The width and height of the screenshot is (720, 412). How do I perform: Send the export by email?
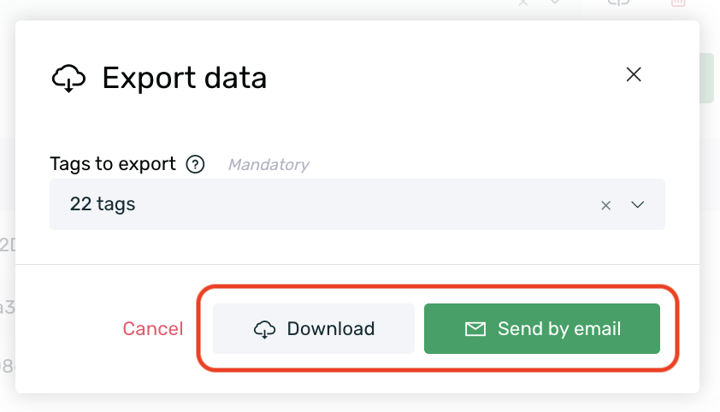[x=542, y=328]
